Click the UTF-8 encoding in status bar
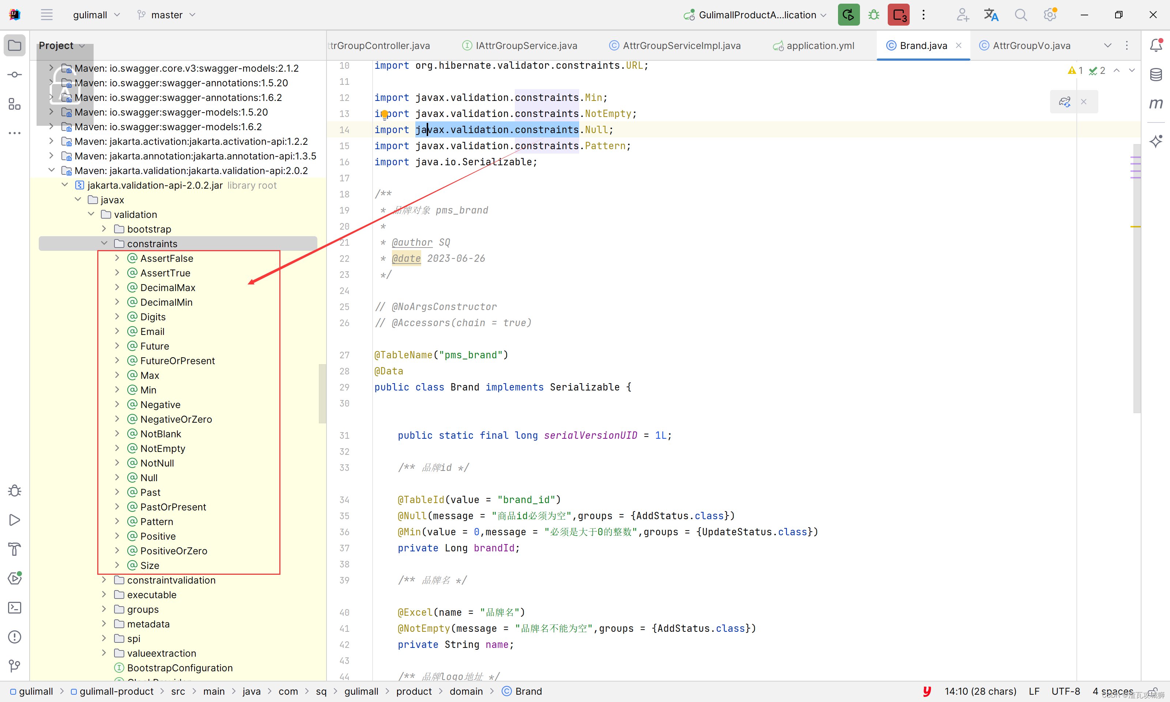 1065,691
